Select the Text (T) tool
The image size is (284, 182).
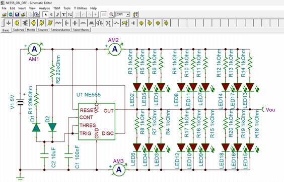[64, 15]
